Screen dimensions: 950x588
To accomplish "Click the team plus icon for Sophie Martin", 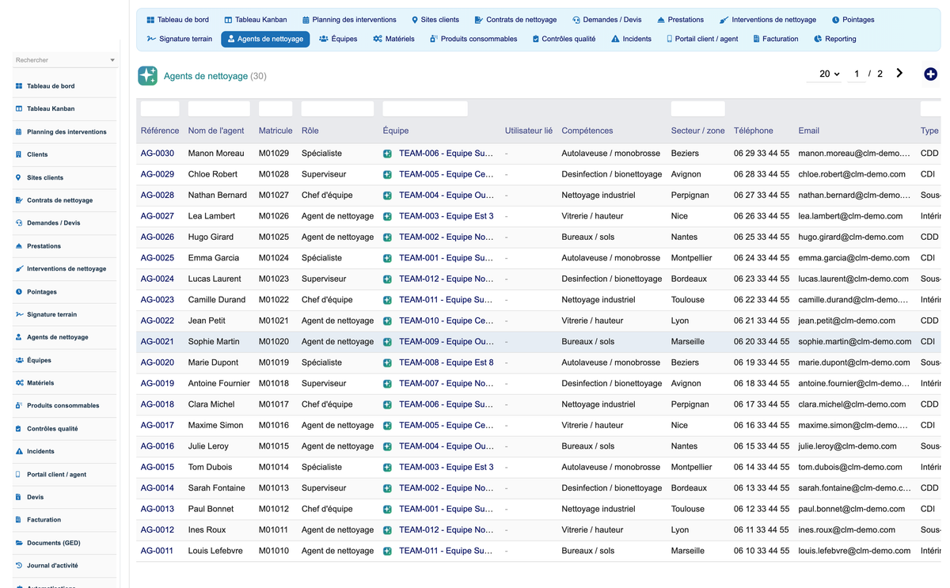I will tap(387, 342).
